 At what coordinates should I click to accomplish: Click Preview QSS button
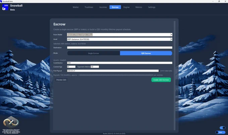61,80
